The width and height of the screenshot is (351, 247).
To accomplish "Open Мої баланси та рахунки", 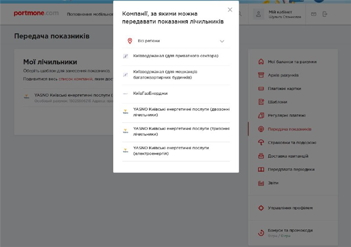I will point(292,62).
